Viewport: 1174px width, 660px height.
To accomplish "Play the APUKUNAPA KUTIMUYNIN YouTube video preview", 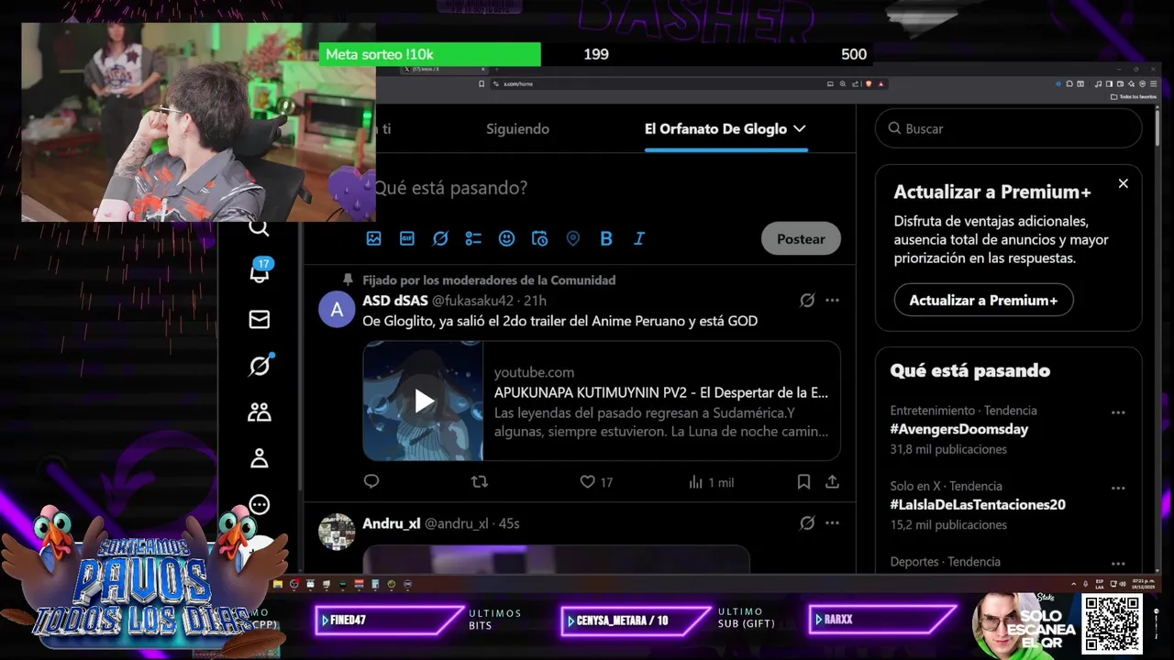I will (x=423, y=401).
